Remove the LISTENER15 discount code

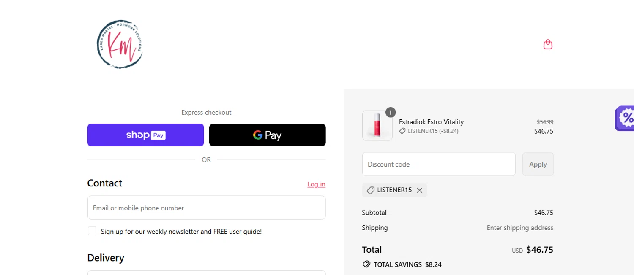(419, 190)
